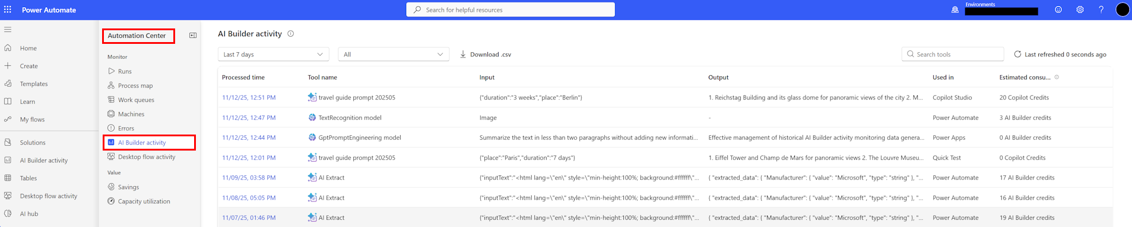Click the Input column header
The width and height of the screenshot is (1132, 227).
487,77
